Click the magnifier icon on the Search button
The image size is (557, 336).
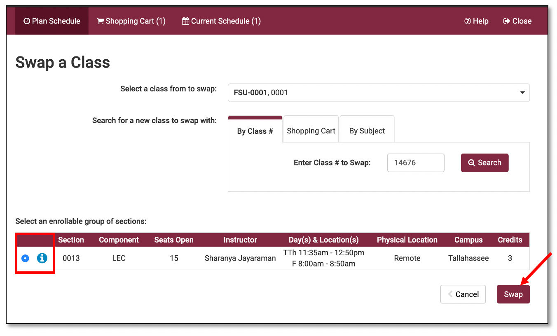click(472, 163)
